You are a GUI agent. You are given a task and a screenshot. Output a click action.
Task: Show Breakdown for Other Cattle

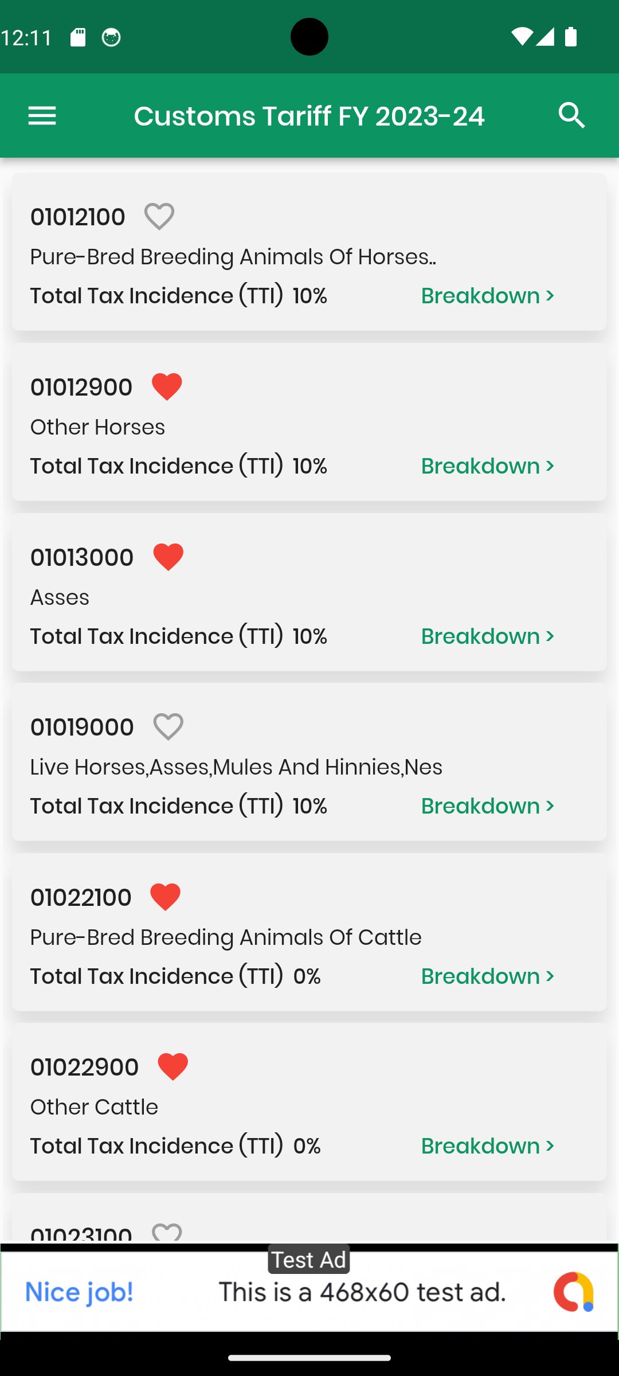[487, 1146]
